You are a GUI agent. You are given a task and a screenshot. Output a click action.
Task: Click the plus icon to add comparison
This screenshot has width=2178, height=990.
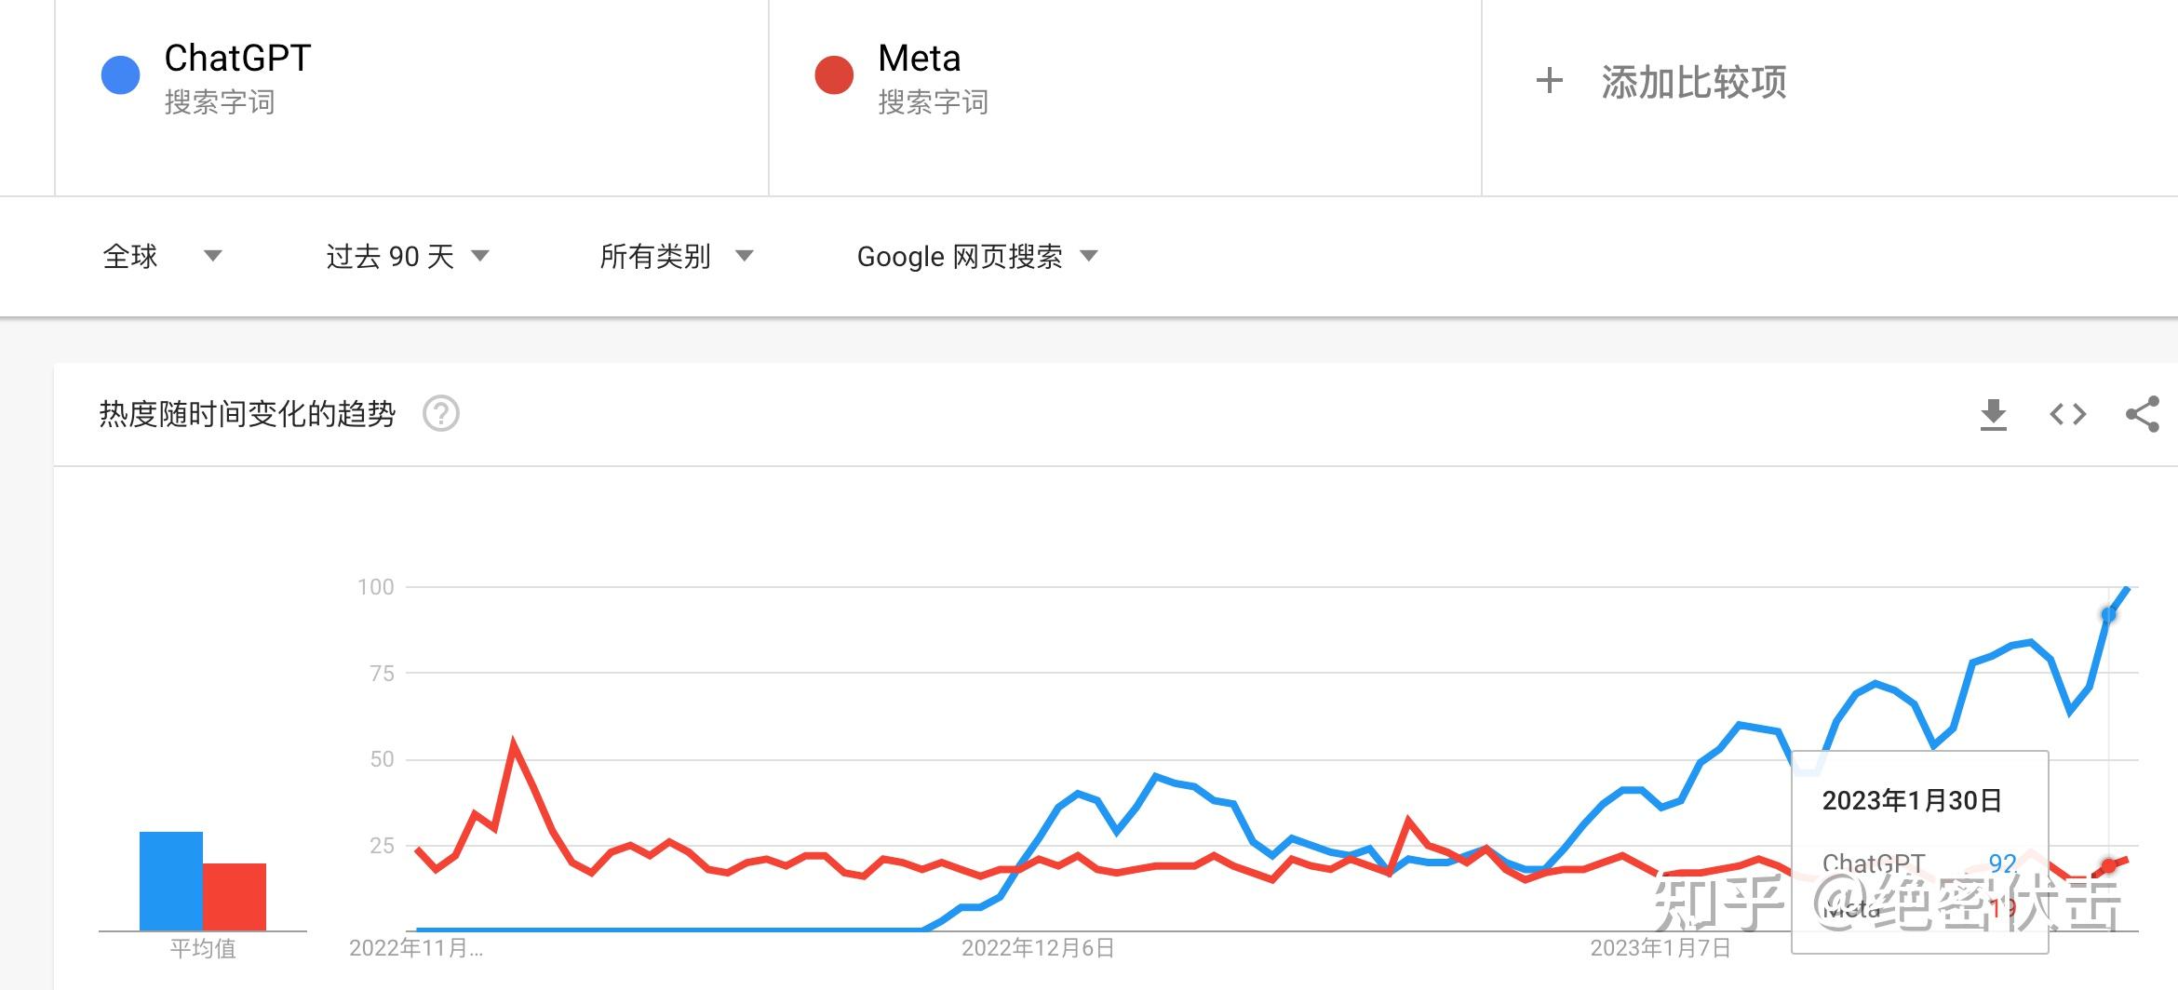[1549, 81]
